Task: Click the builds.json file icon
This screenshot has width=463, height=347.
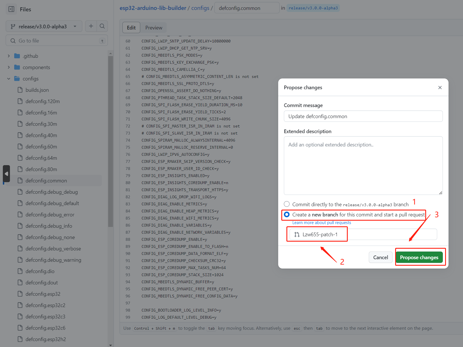Action: pos(20,90)
